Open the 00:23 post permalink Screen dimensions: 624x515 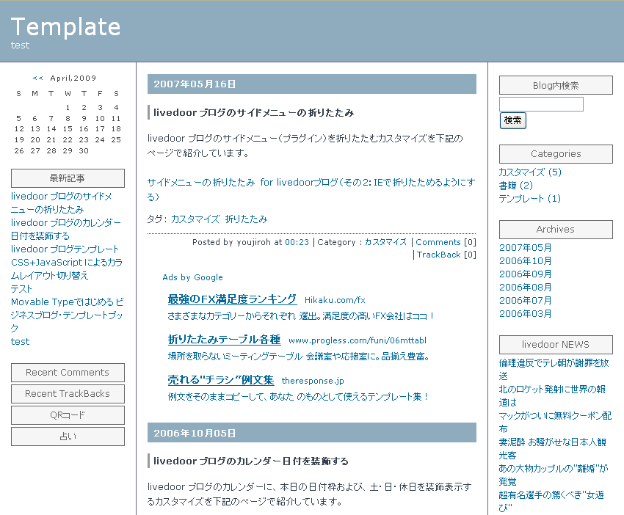click(297, 242)
